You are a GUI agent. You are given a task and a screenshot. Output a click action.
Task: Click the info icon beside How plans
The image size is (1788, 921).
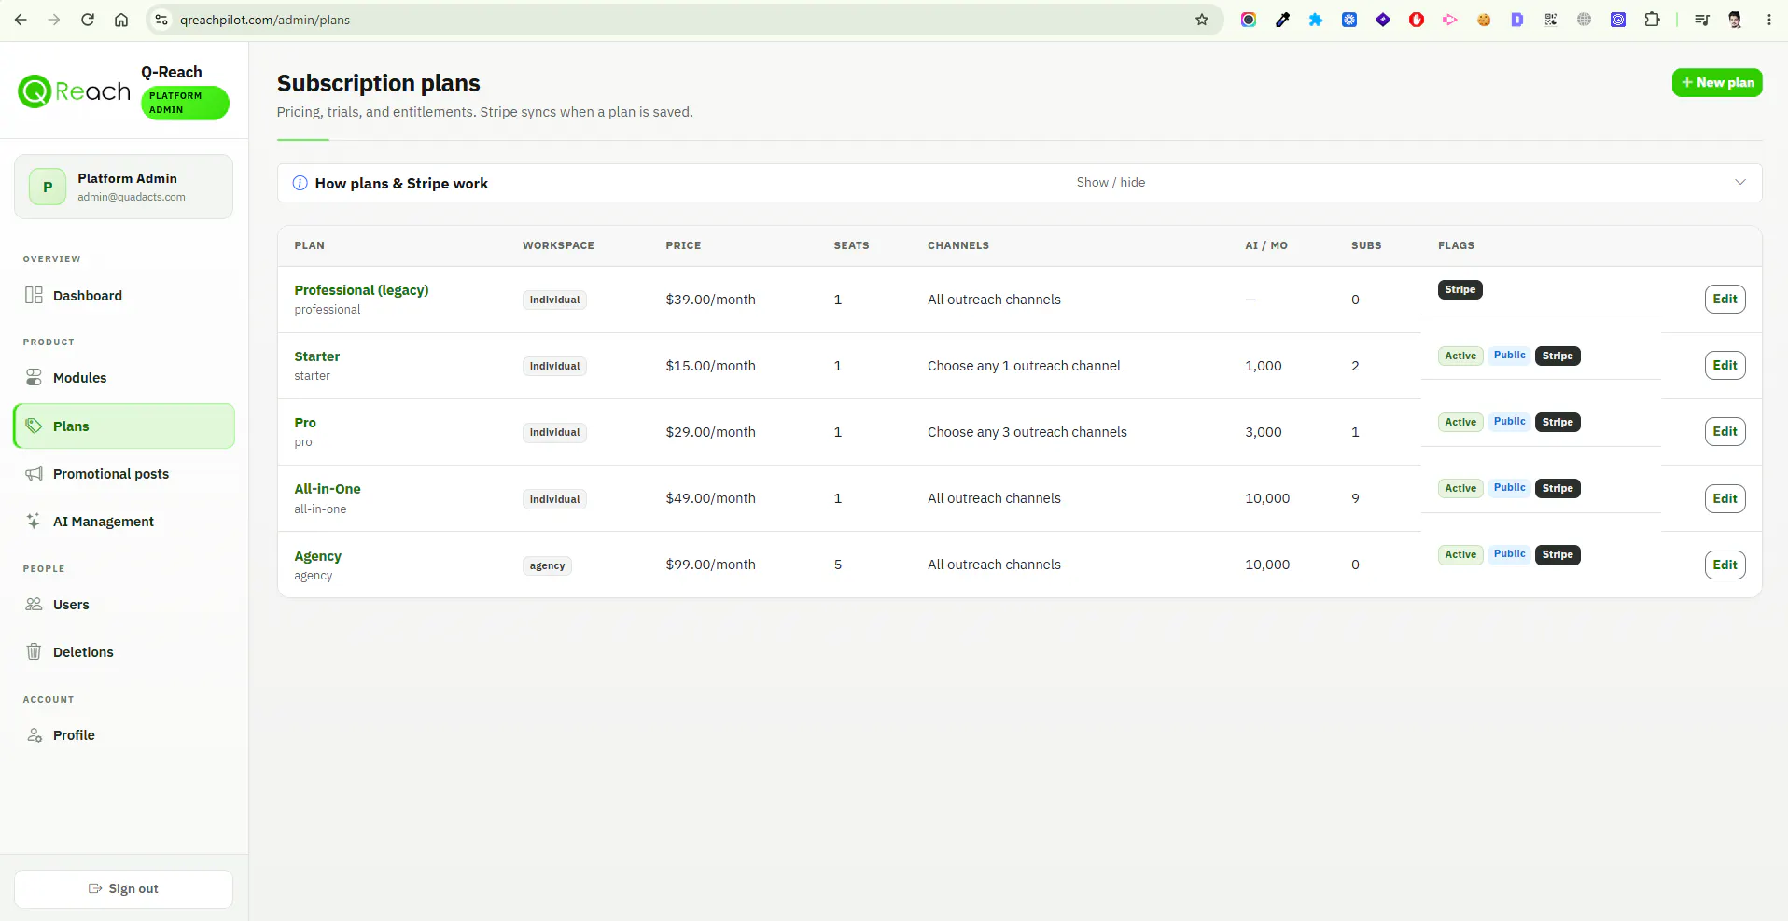click(300, 183)
